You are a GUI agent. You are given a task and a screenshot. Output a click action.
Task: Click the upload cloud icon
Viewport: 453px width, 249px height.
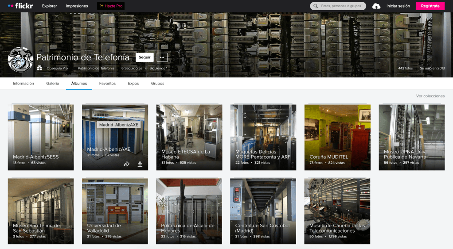pyautogui.click(x=376, y=6)
